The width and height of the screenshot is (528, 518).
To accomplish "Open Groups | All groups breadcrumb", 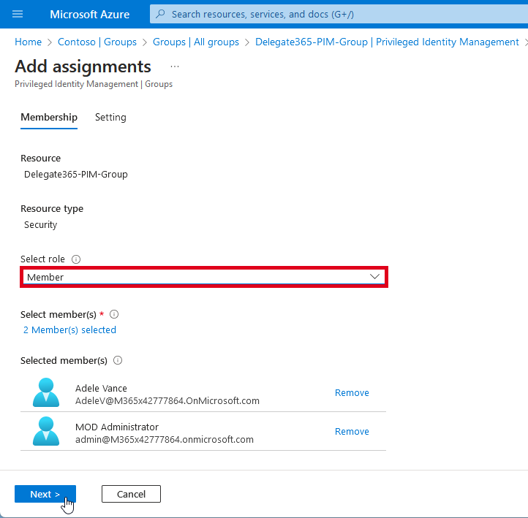I will click(x=196, y=42).
